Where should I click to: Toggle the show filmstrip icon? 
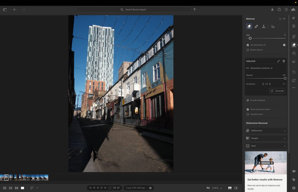tap(230, 188)
